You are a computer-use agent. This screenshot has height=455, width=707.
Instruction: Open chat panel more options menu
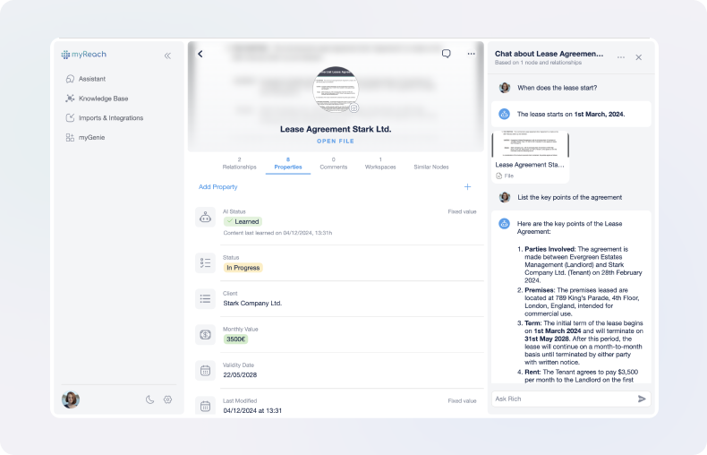[621, 57]
